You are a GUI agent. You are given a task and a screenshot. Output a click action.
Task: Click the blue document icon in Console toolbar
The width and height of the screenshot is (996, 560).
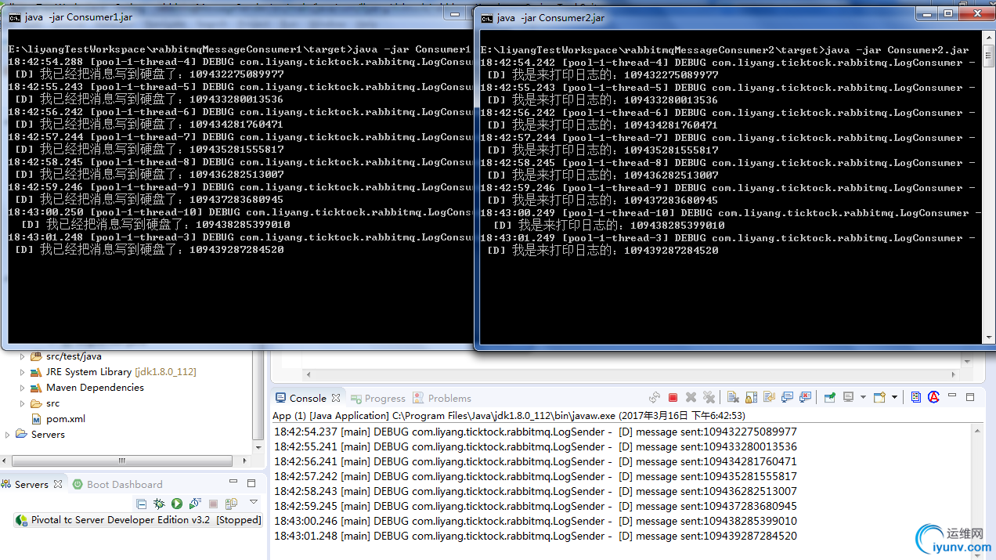tap(916, 398)
